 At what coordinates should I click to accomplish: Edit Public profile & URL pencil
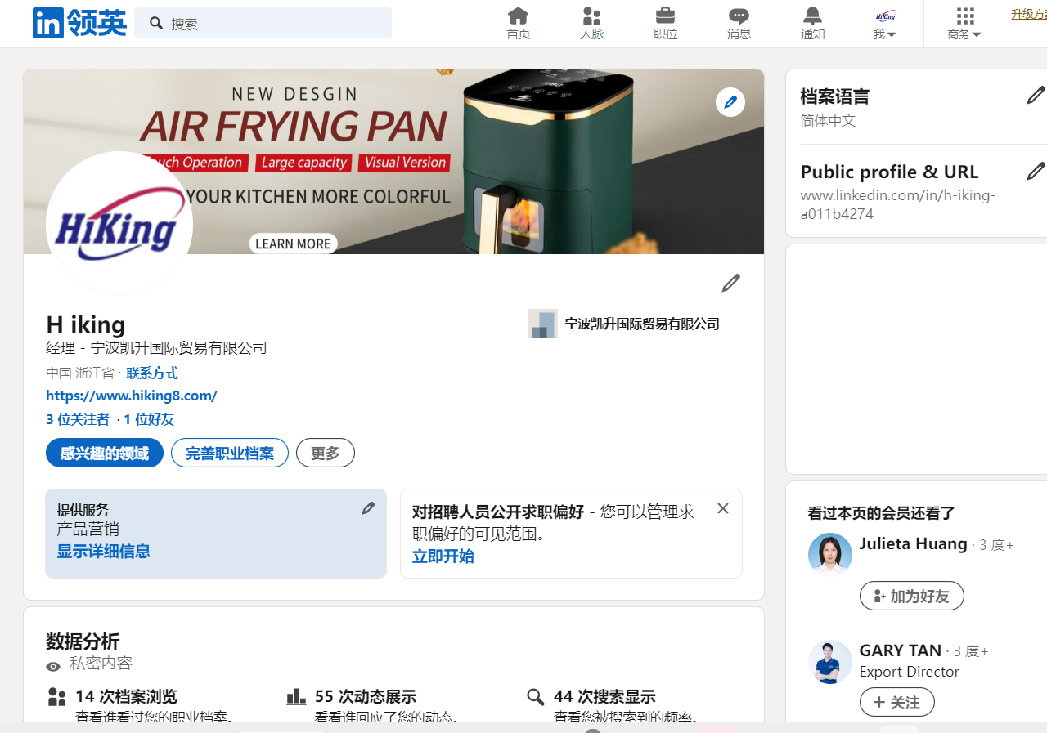coord(1036,171)
